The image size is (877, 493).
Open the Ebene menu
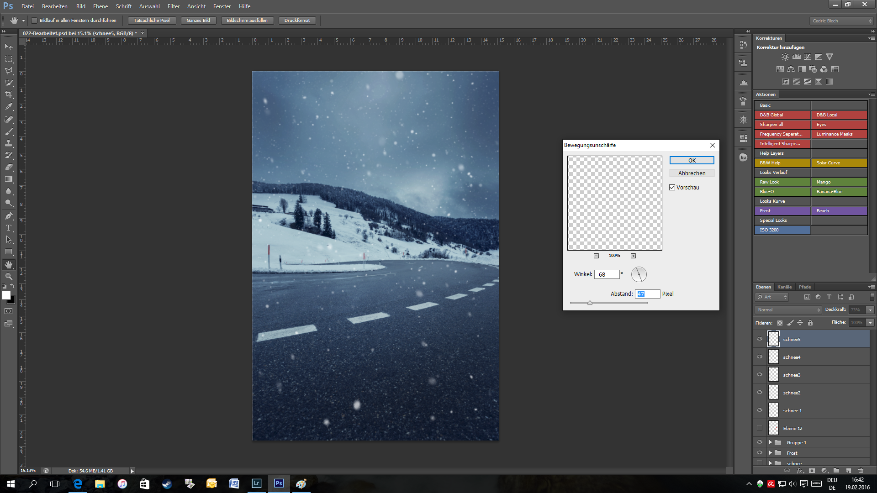[x=100, y=6]
